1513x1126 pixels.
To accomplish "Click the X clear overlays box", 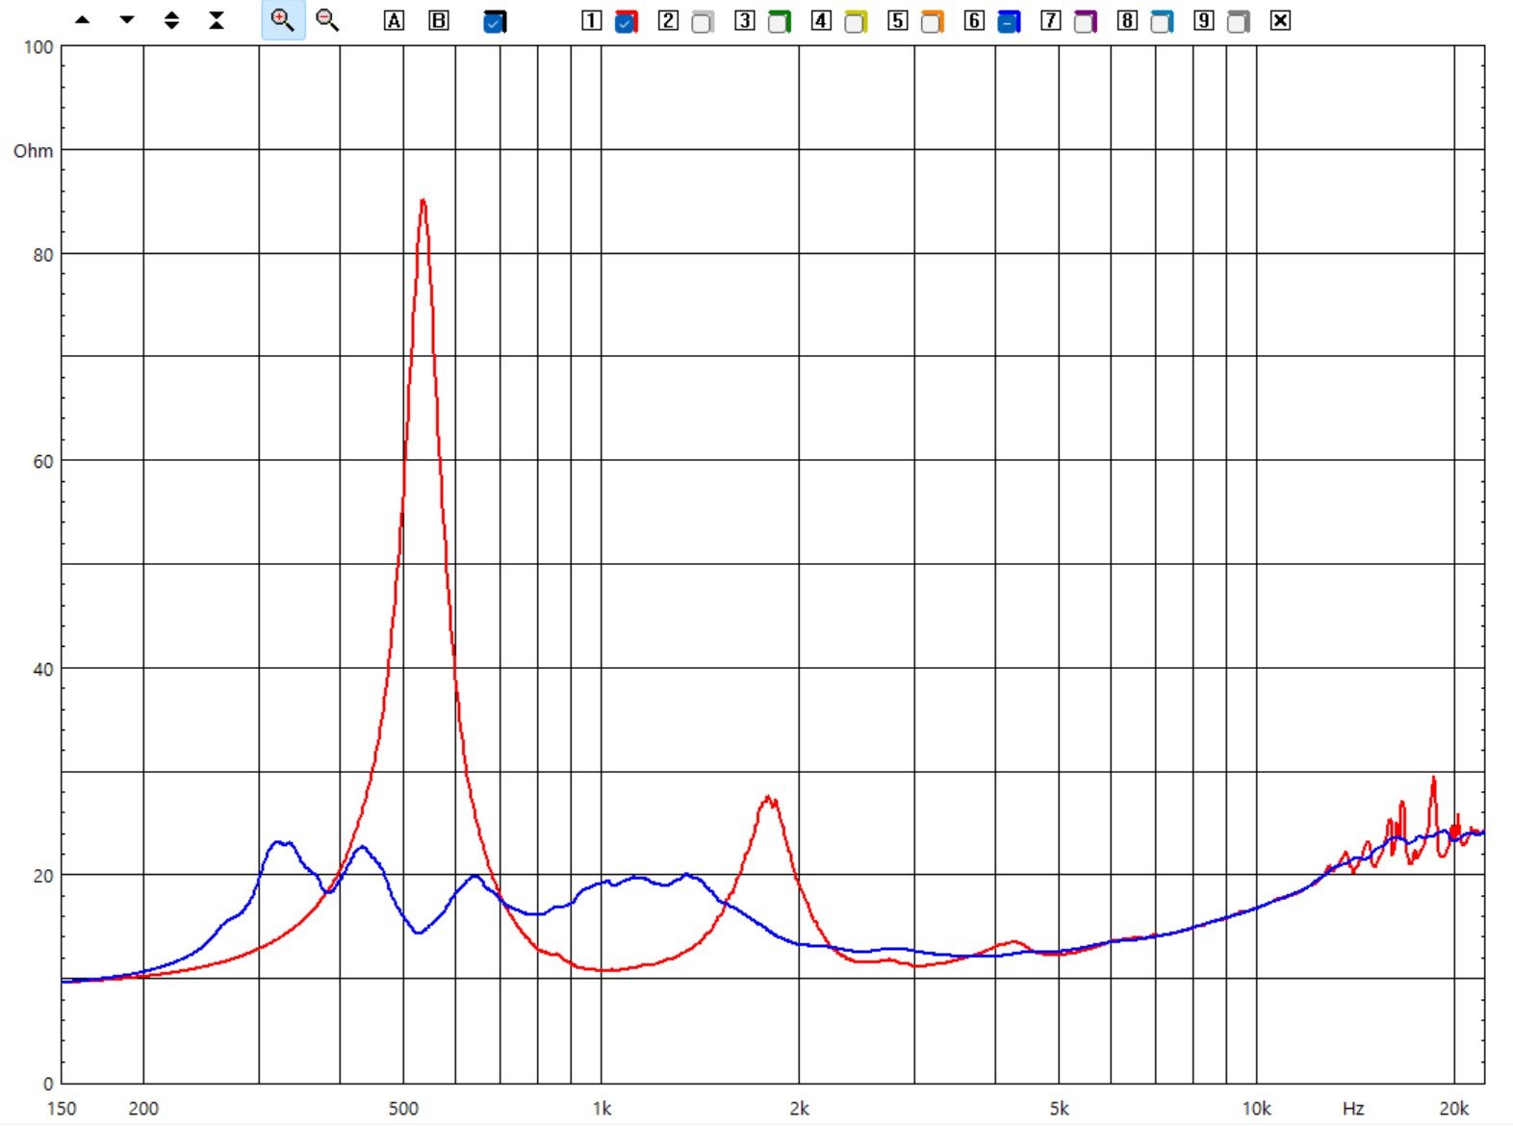I will 1280,20.
